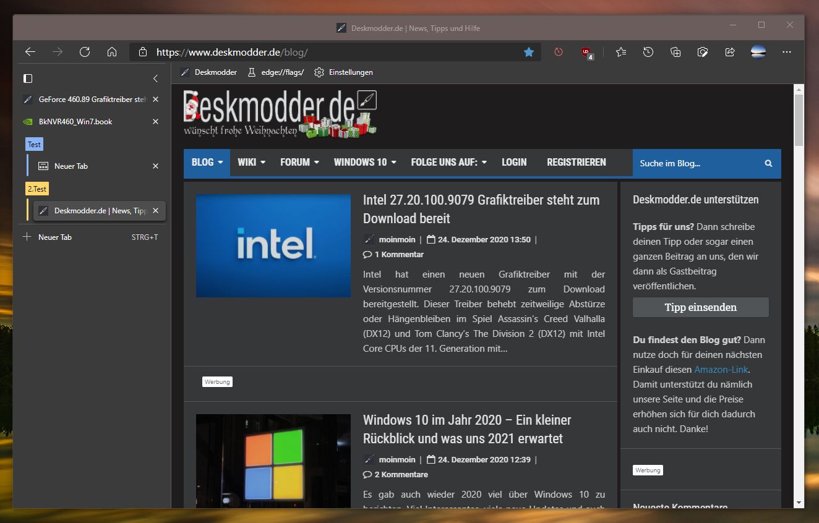Toggle the vertical tabs pane icon

(28, 79)
